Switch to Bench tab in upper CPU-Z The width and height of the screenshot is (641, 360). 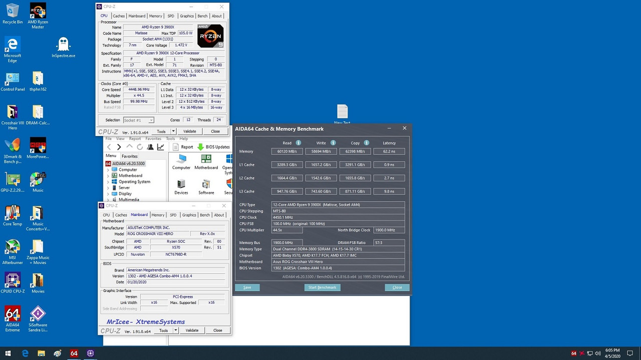202,16
